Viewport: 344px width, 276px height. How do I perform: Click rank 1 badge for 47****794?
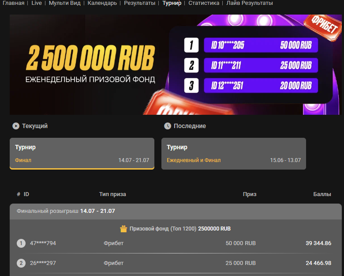click(x=21, y=243)
